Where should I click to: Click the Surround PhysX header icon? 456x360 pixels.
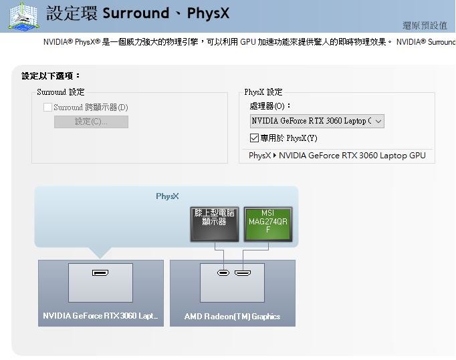pyautogui.click(x=23, y=16)
